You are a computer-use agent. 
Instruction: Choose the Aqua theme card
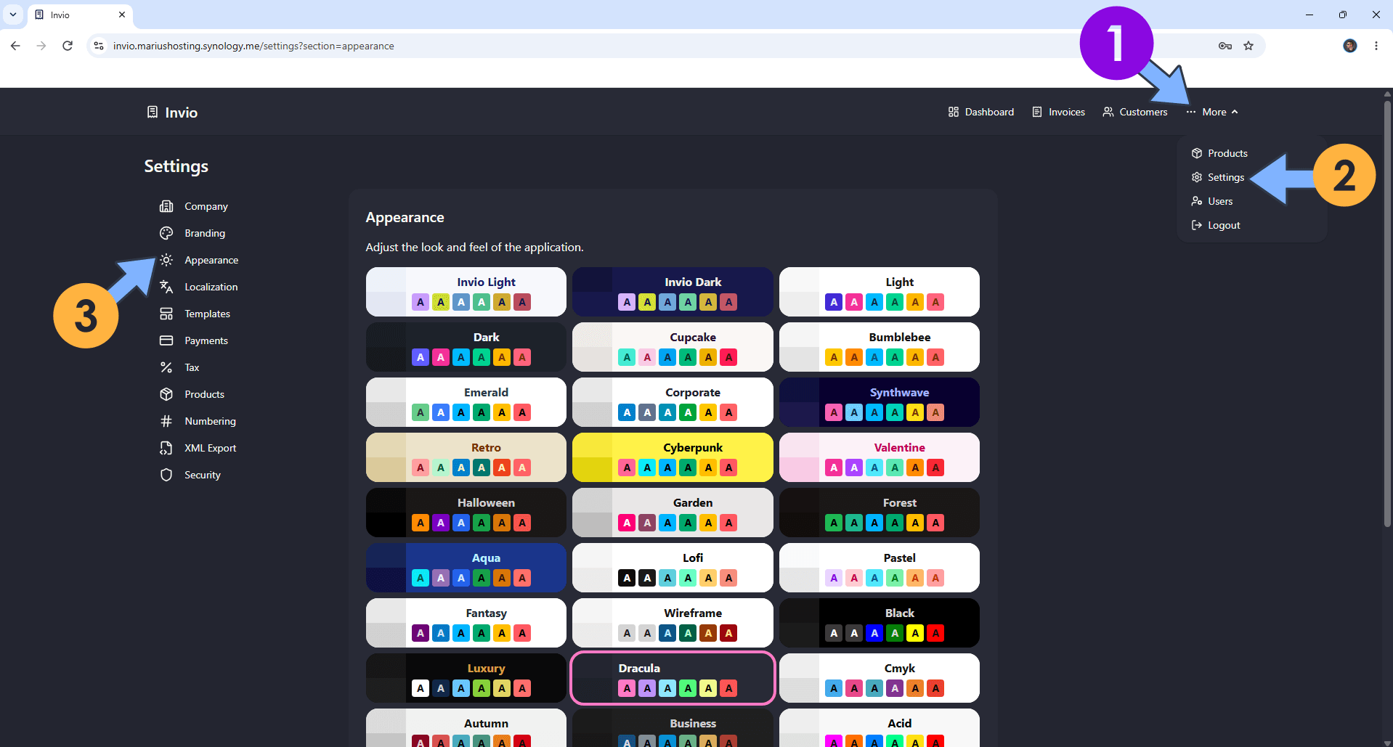(x=466, y=568)
